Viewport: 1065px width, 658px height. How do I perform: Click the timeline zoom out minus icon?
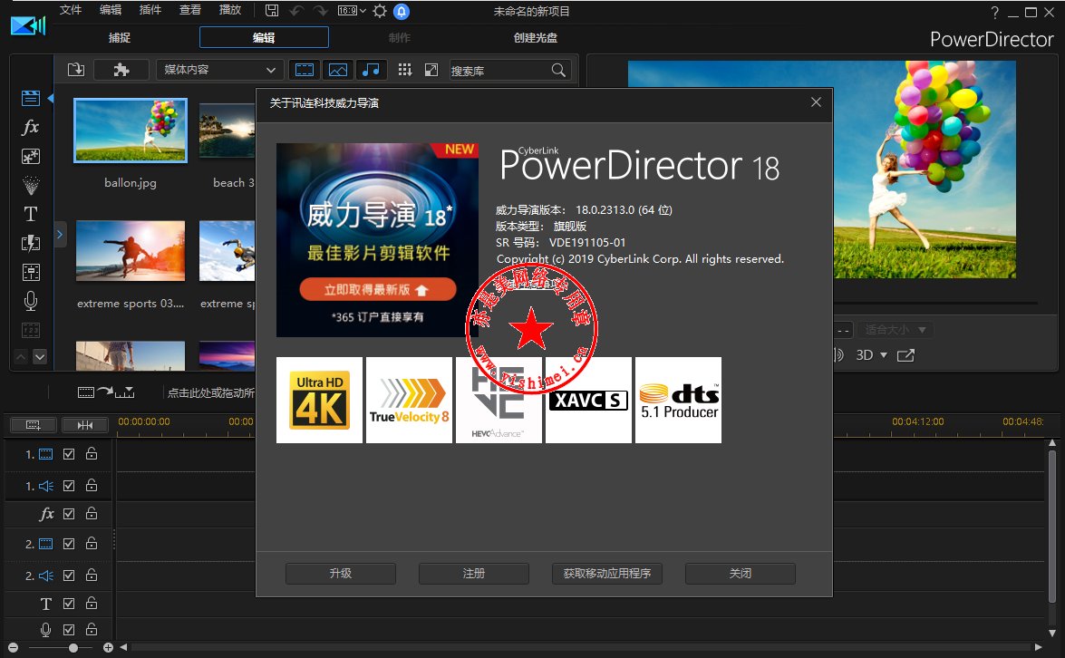13,648
